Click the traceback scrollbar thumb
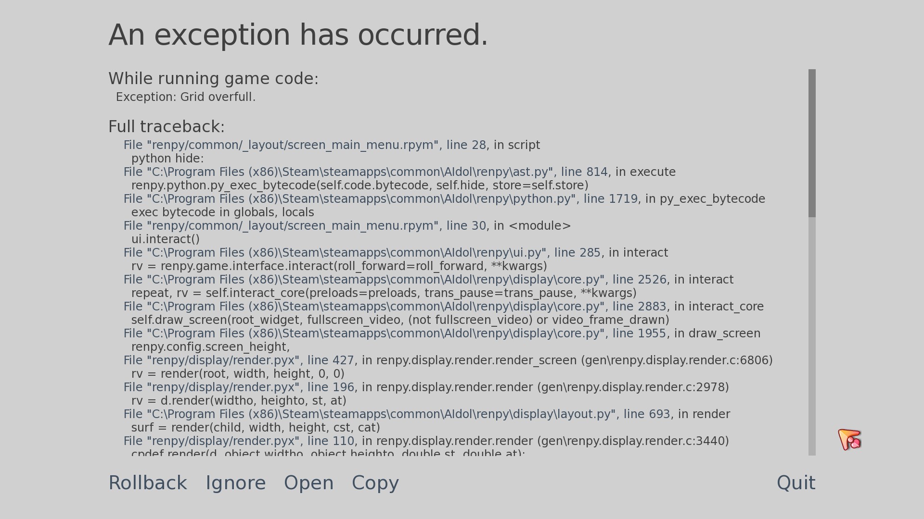 812,143
